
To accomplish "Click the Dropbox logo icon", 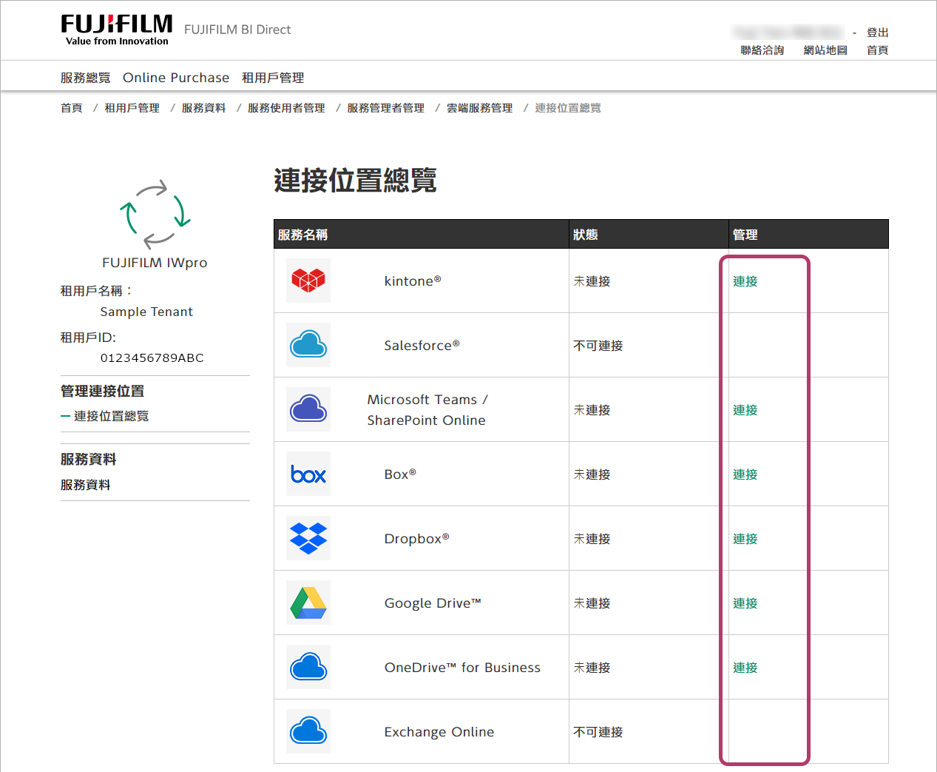I will point(308,538).
